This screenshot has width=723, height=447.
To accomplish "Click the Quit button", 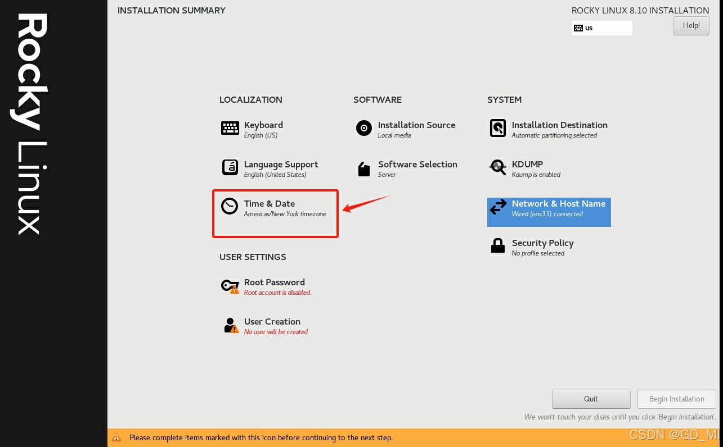I will (x=591, y=399).
